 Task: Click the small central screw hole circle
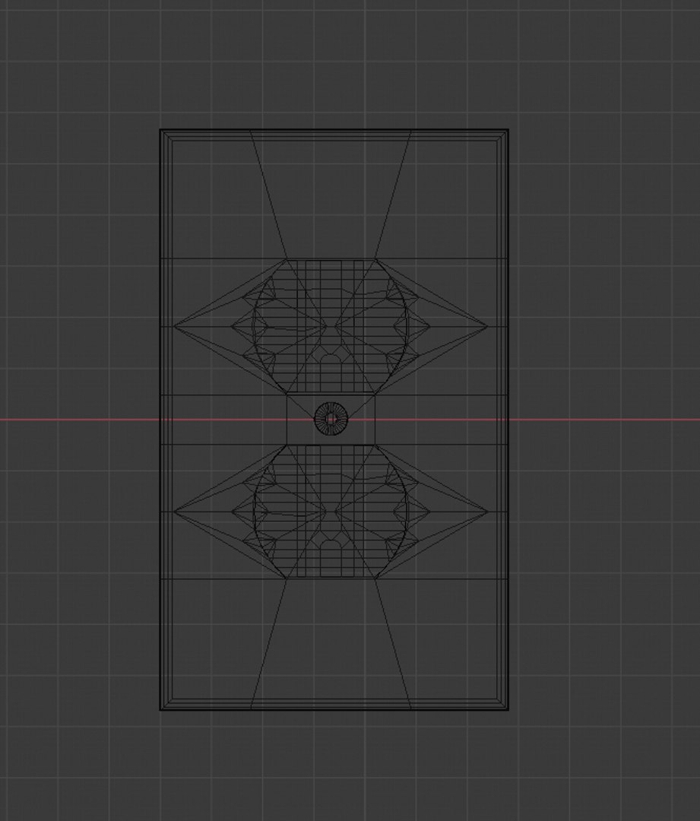click(331, 419)
